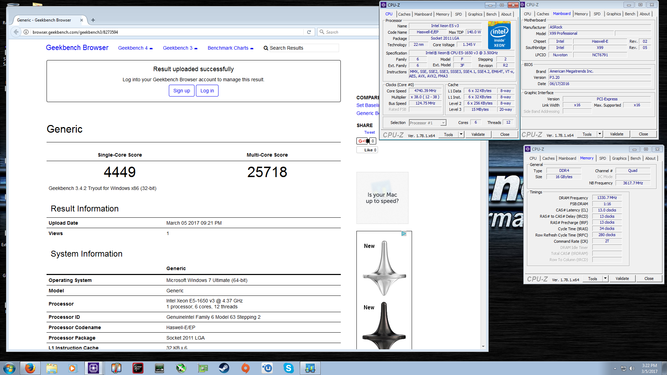Open the Geekbench Browser home link
Viewport: 667px width, 375px height.
pos(77,48)
